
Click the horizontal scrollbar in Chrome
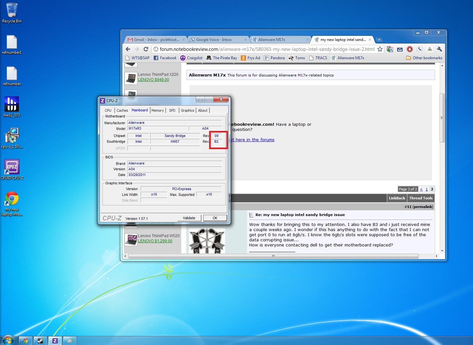(273, 256)
